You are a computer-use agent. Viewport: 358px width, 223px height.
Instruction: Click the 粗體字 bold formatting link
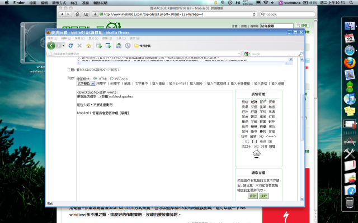pos(101,84)
